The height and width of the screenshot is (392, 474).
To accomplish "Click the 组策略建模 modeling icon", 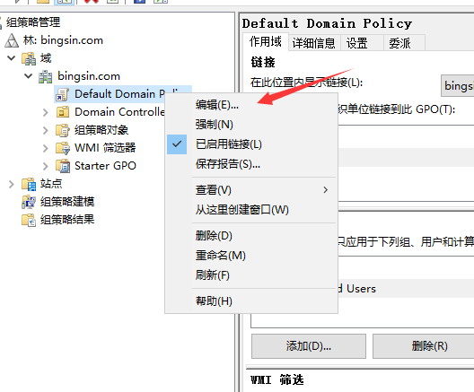I will click(x=29, y=202).
